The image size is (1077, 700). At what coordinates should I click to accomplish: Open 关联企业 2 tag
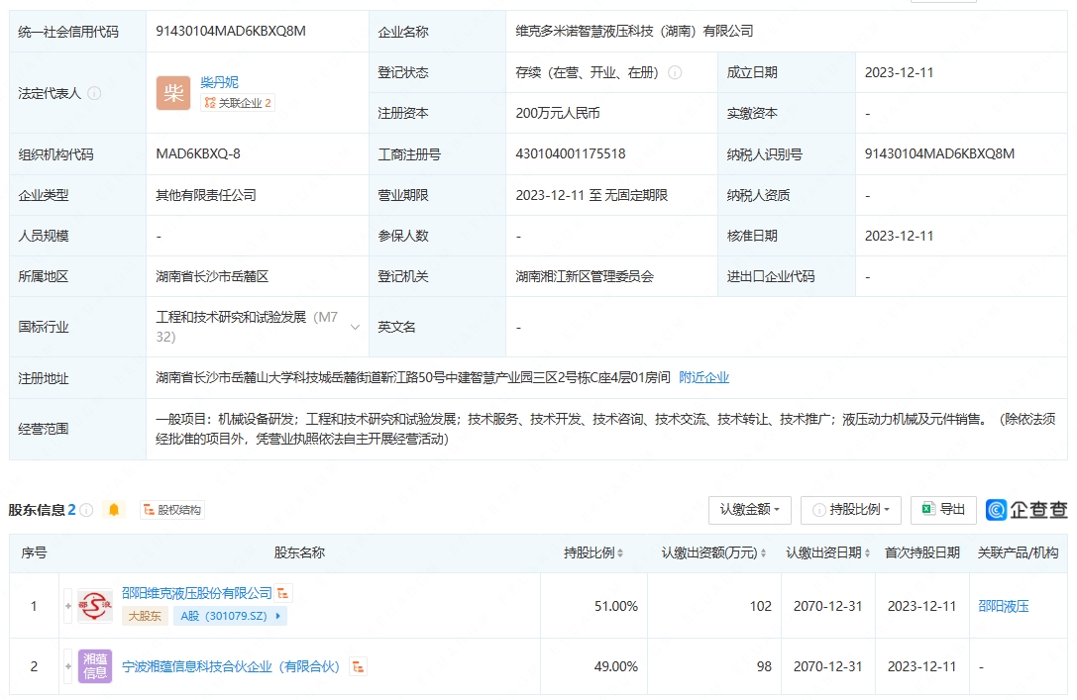coord(238,103)
